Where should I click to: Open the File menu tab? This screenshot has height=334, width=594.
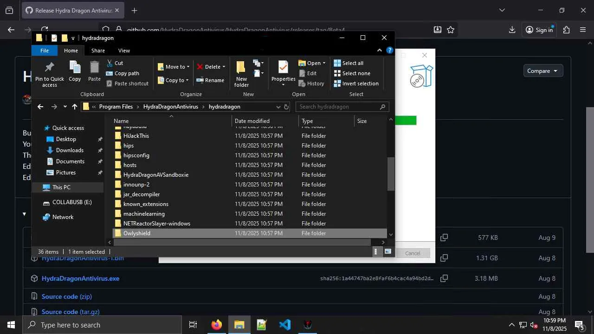point(45,51)
